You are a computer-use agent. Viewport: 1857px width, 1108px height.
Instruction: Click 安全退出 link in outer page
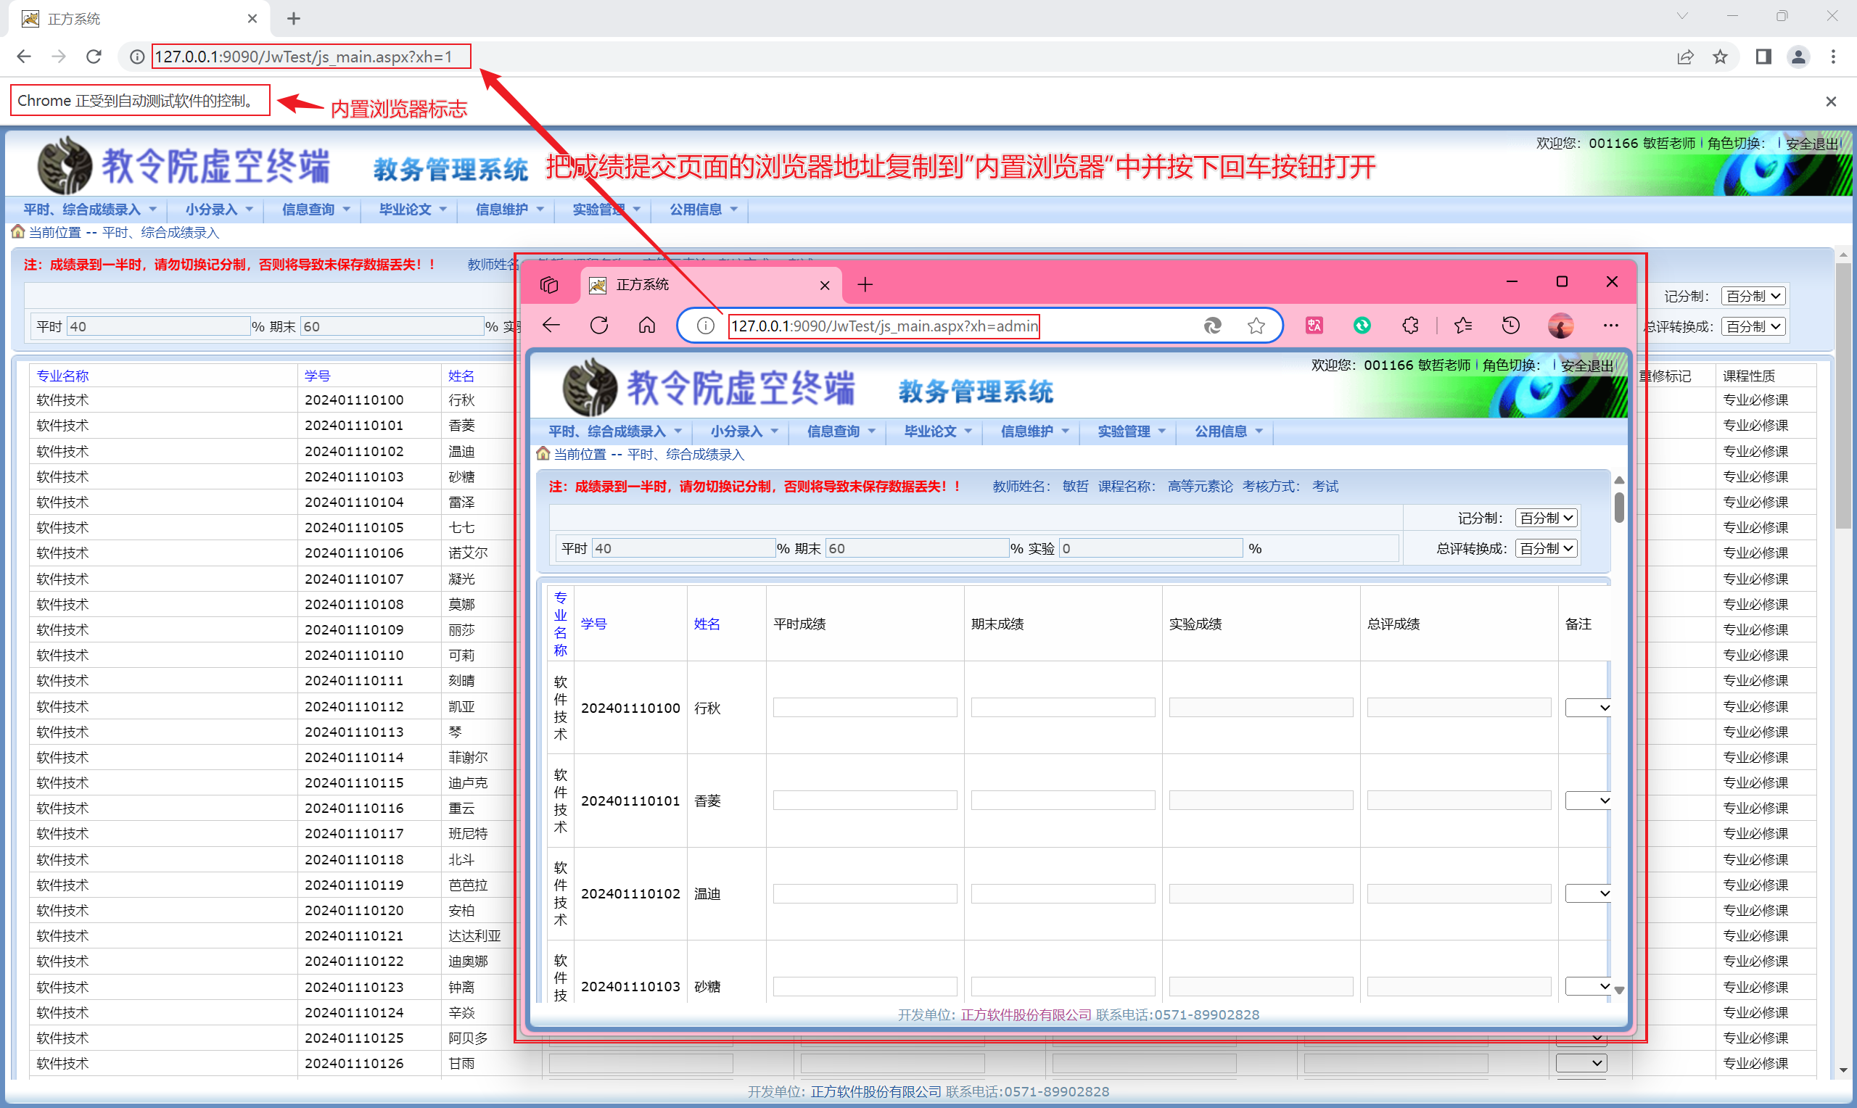pyautogui.click(x=1812, y=144)
